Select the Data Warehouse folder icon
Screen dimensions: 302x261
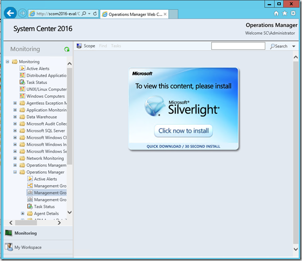(x=23, y=117)
